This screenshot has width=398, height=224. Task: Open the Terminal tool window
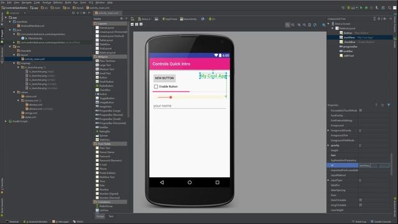12,222
